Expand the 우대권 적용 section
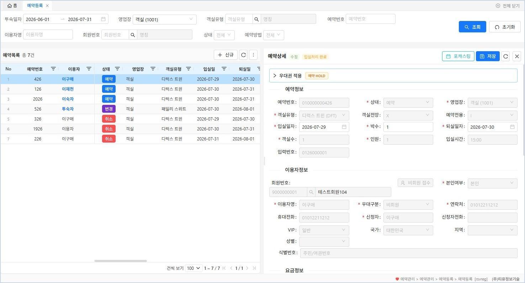Image resolution: width=525 pixels, height=283 pixels. (275, 75)
